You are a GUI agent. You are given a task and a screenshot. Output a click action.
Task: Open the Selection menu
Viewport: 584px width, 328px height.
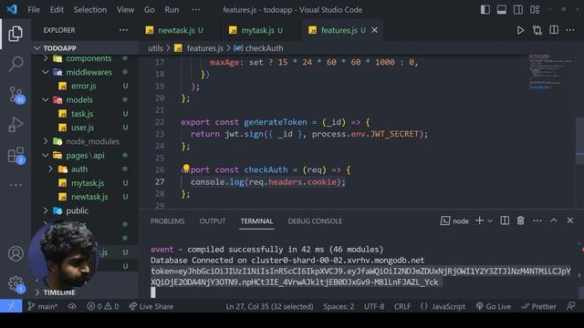point(90,10)
